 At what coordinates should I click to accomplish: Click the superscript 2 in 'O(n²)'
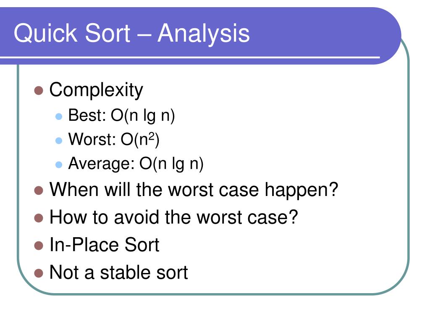pyautogui.click(x=151, y=136)
